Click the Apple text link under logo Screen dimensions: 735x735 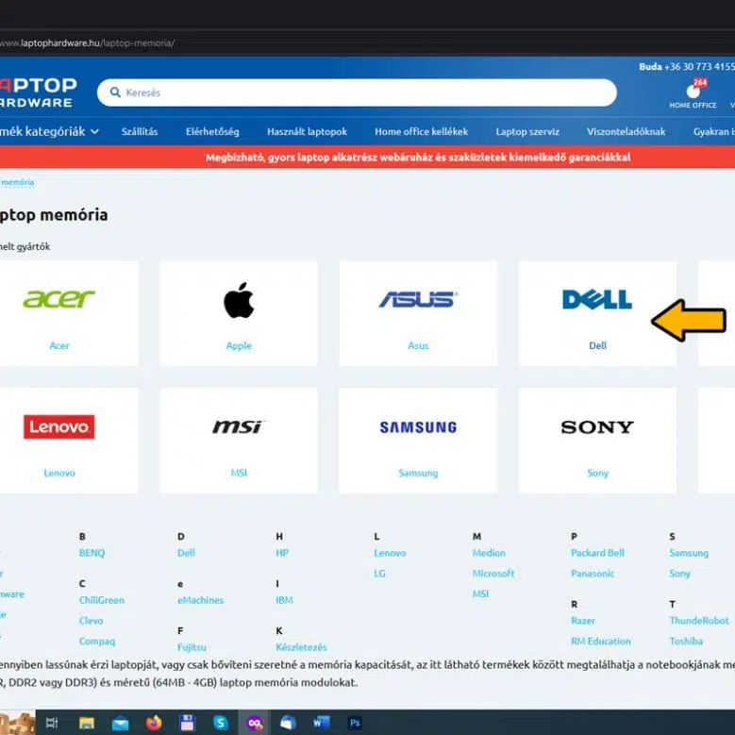coord(239,346)
